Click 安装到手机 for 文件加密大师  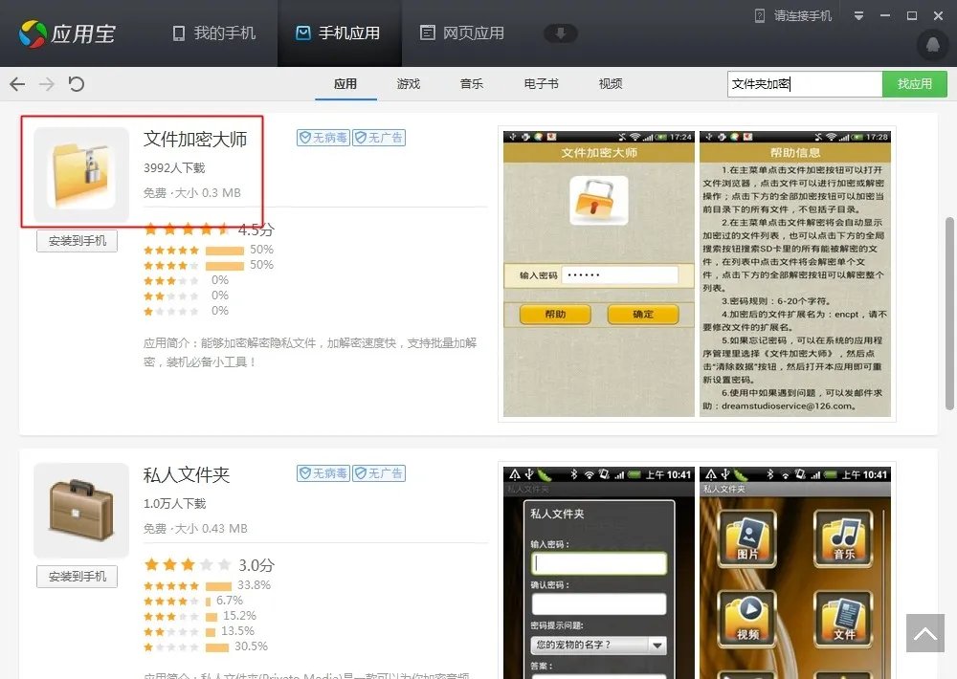tap(77, 241)
